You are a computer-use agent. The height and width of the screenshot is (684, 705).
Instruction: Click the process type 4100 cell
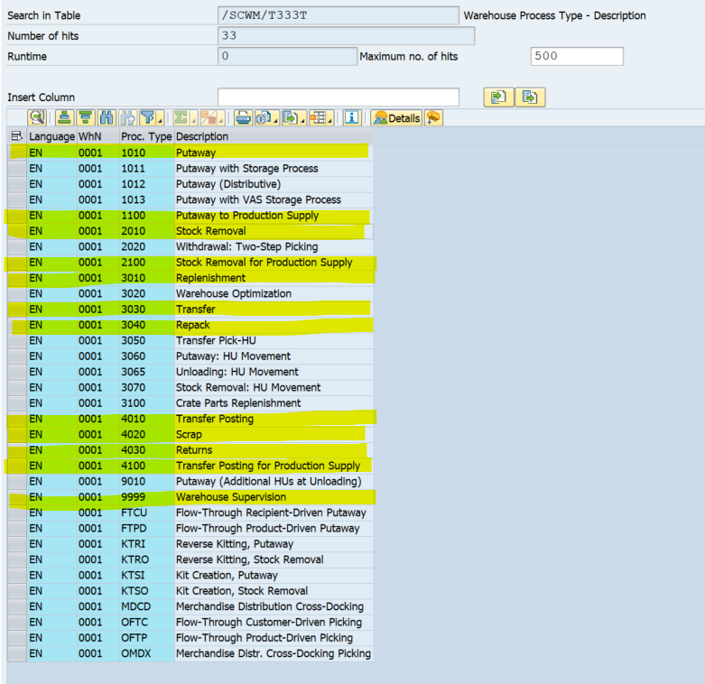click(x=147, y=466)
